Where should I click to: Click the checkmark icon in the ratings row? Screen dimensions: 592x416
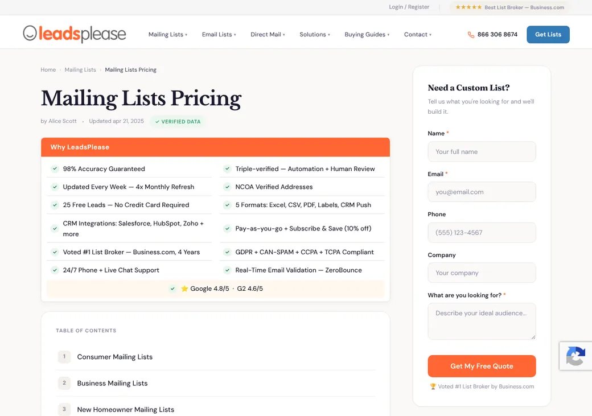tap(172, 289)
